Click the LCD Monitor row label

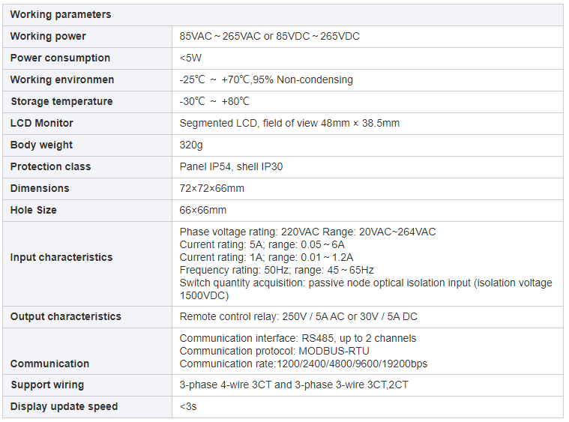[x=42, y=123]
